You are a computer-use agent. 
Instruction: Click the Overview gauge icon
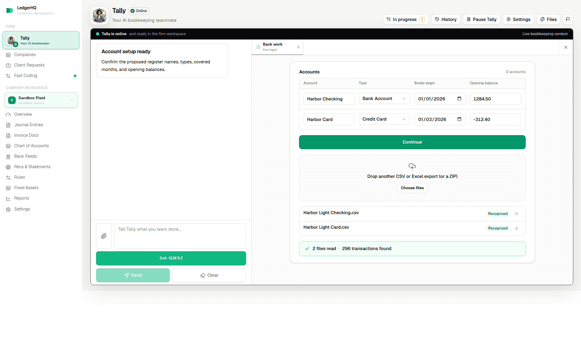[x=8, y=115]
